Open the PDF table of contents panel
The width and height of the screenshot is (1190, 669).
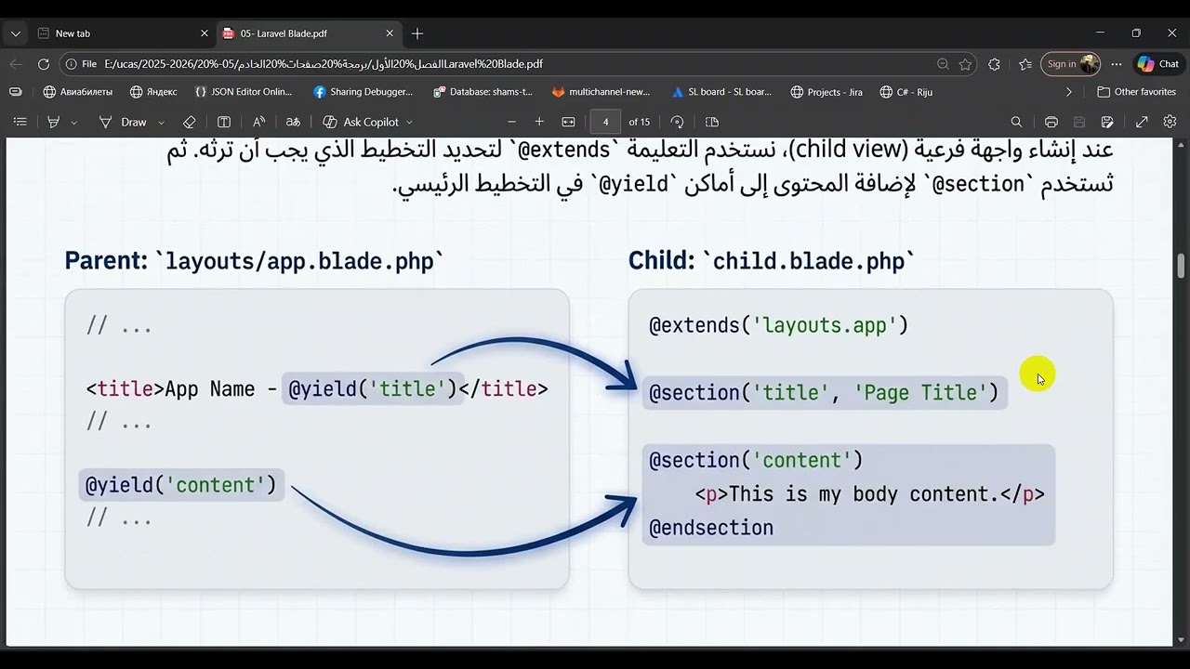(20, 122)
